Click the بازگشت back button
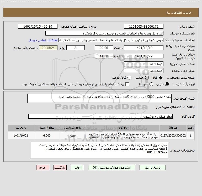Image resolution: width=202 pixels, height=196 pixels. [60, 168]
